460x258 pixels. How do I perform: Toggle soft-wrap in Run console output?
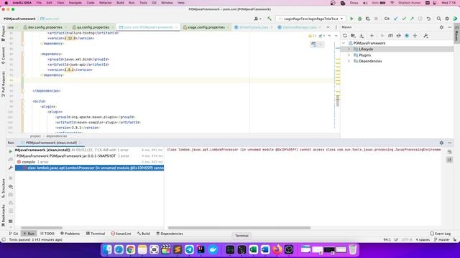449,152
